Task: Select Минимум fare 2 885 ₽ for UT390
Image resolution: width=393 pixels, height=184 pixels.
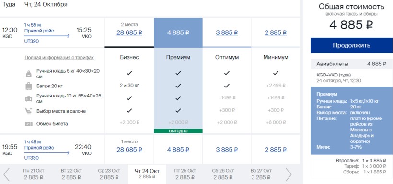Action: pyautogui.click(x=276, y=33)
